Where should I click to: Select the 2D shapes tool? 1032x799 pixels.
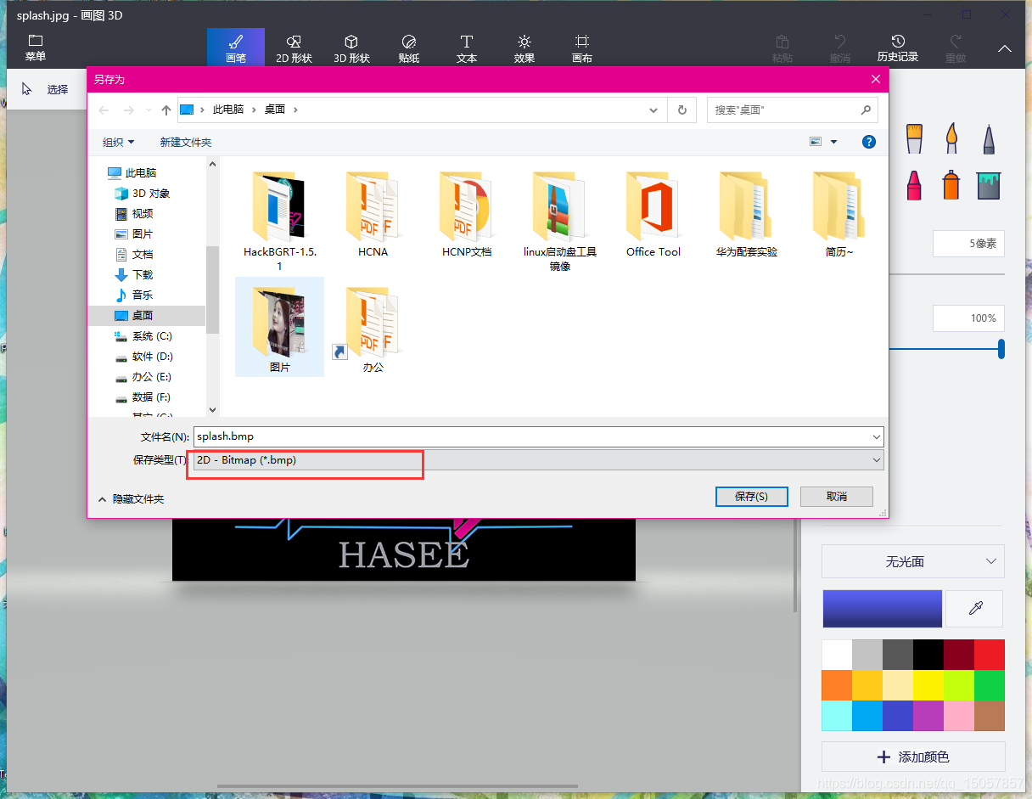click(x=294, y=47)
